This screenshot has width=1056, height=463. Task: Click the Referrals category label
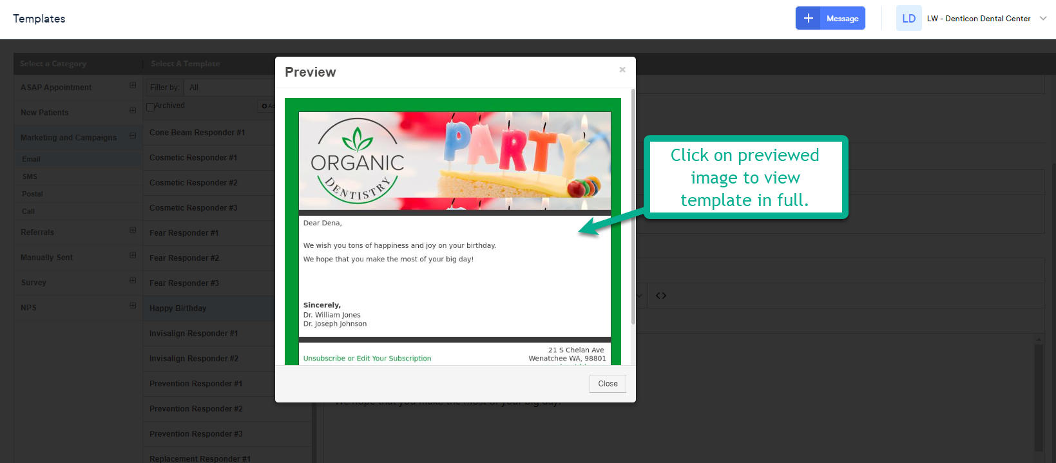coord(37,232)
